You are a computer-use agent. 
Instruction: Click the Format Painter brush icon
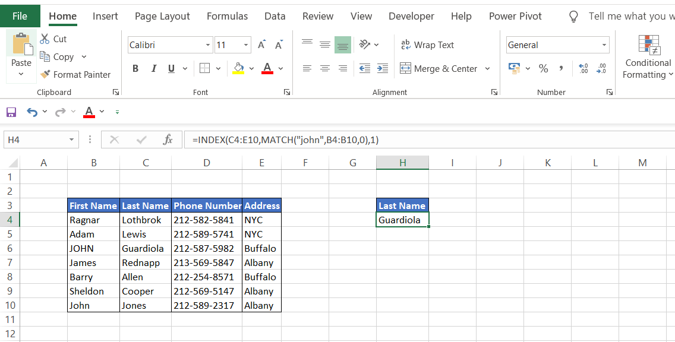[45, 75]
